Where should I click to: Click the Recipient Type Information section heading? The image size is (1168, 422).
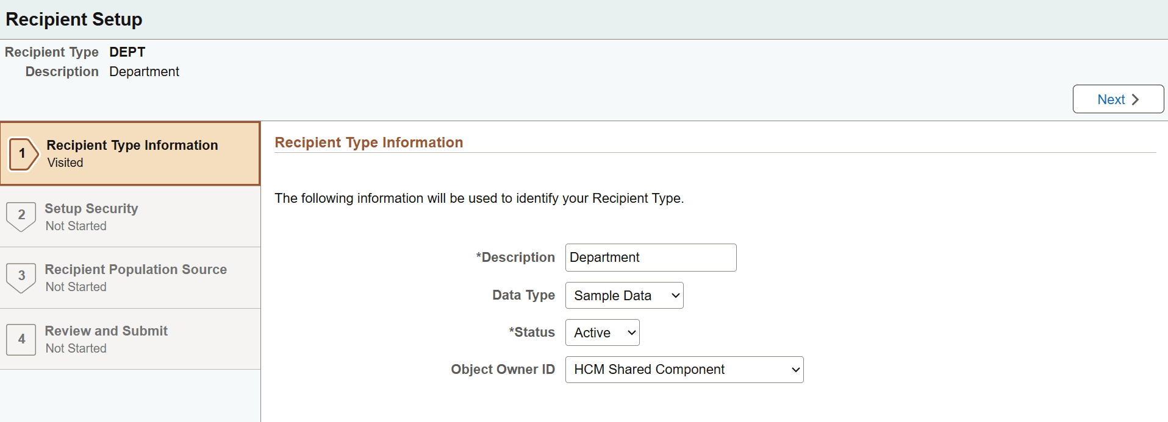(x=368, y=142)
